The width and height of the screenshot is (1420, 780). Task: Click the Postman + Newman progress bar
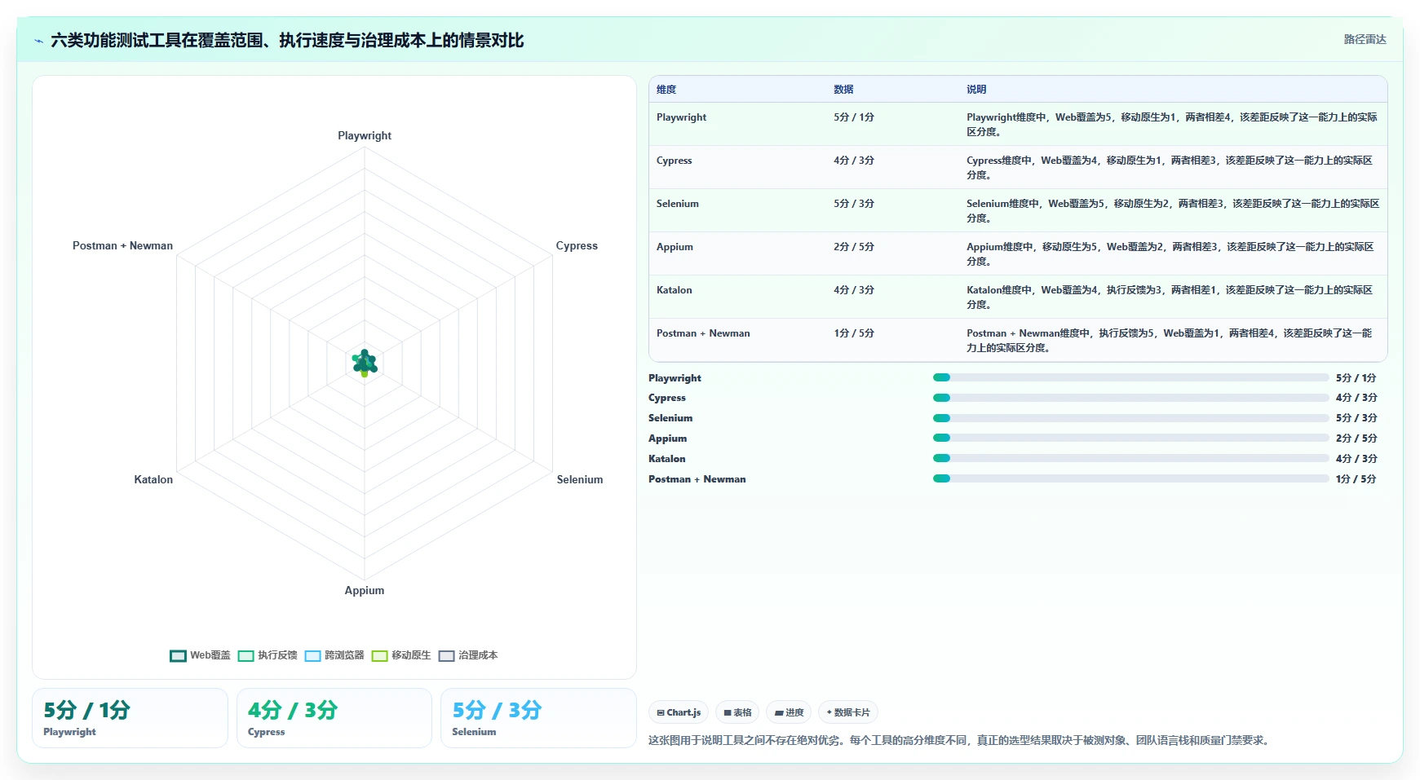(x=1130, y=479)
